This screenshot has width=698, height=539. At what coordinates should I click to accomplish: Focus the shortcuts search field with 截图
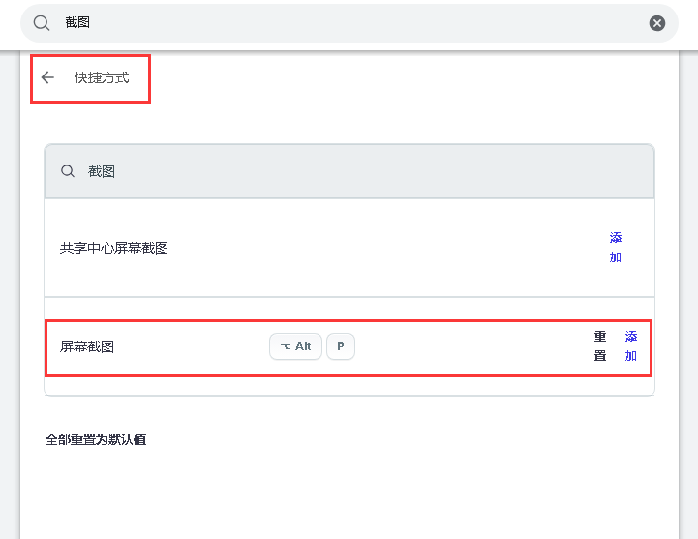coord(349,171)
